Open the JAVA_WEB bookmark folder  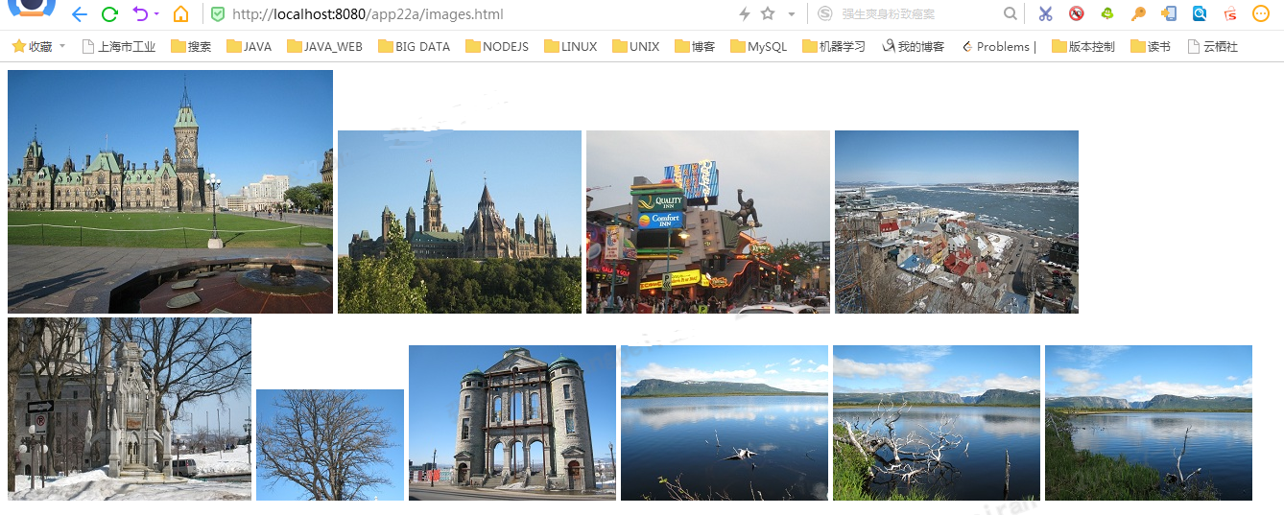coord(324,46)
